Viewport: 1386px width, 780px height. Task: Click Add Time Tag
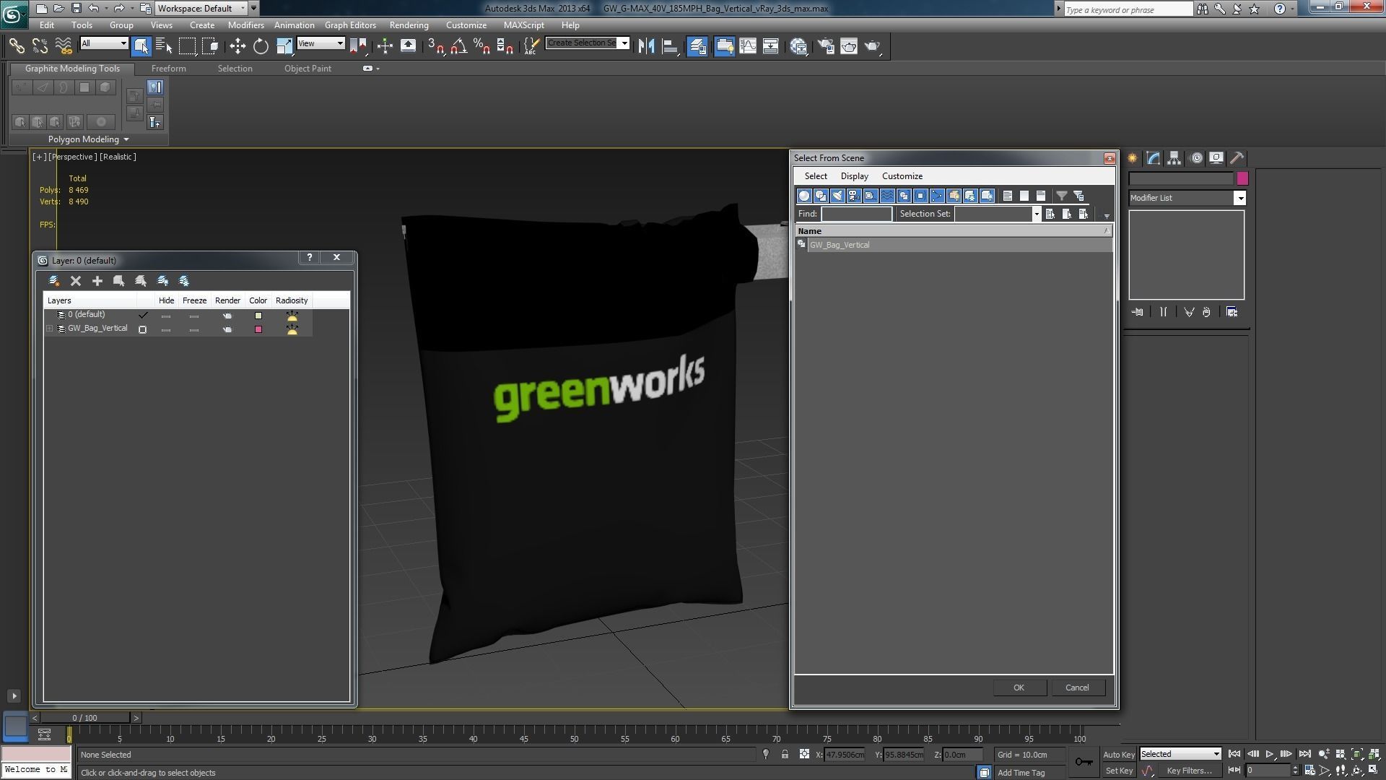tap(1021, 773)
